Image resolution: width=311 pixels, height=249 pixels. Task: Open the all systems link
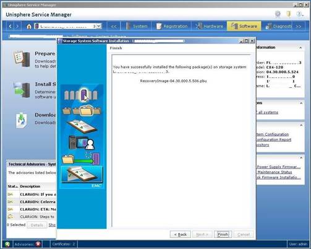point(267,112)
